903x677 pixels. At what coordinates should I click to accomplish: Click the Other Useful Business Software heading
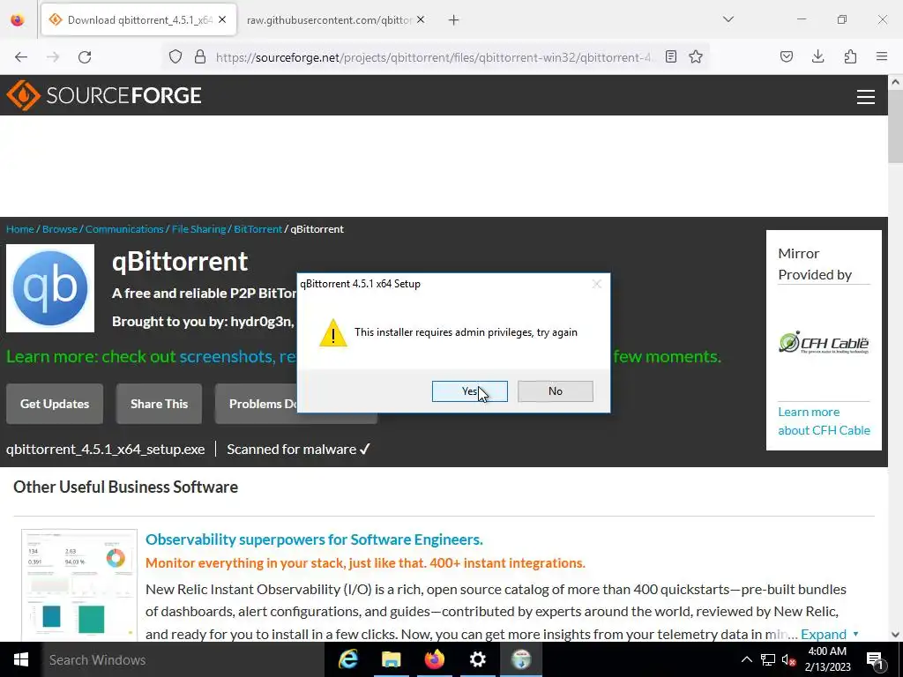(125, 487)
